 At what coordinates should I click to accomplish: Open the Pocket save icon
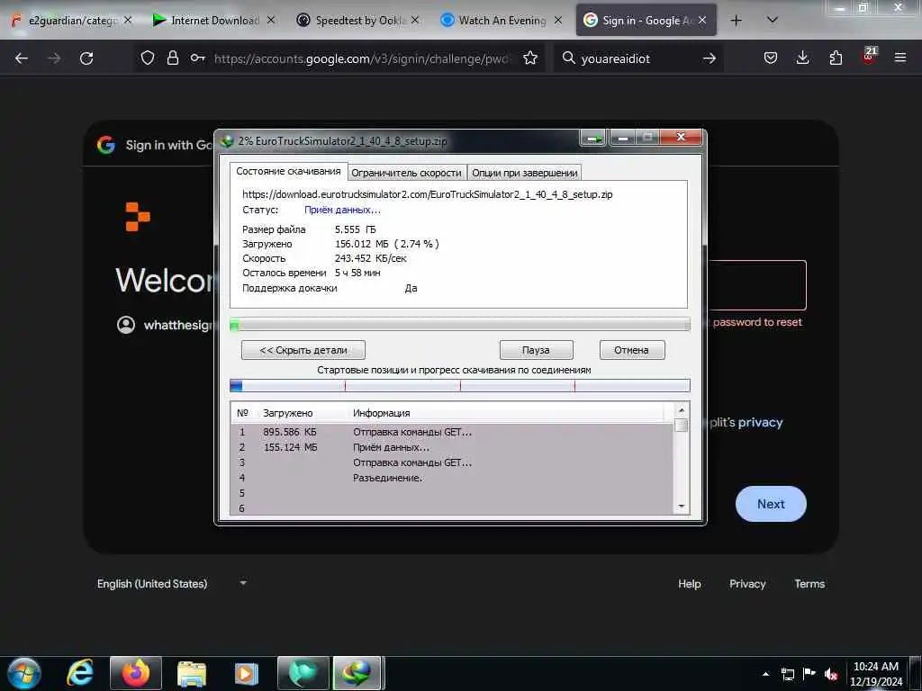pos(771,58)
